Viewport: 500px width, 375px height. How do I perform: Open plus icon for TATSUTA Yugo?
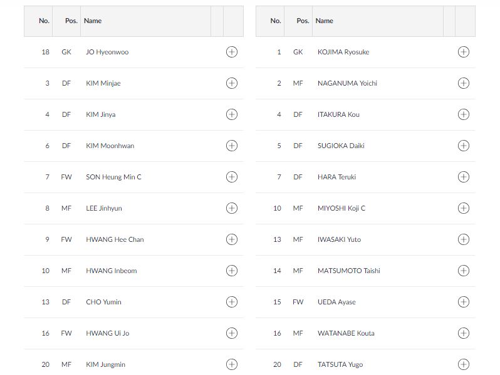[x=464, y=364]
